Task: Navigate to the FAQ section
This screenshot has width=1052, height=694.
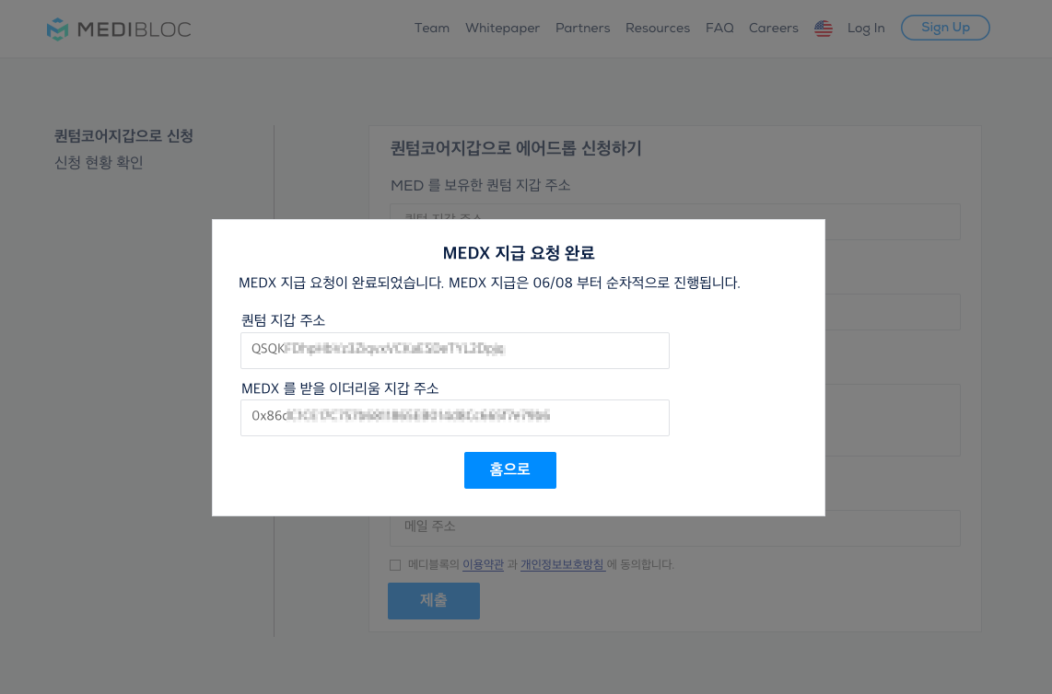Action: tap(719, 29)
